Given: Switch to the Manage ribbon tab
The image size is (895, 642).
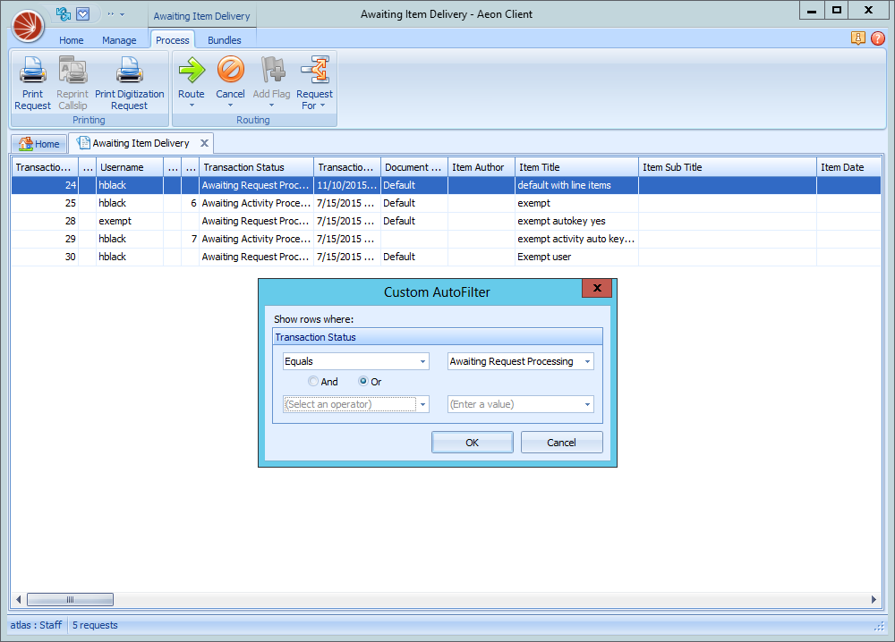Looking at the screenshot, I should (119, 40).
